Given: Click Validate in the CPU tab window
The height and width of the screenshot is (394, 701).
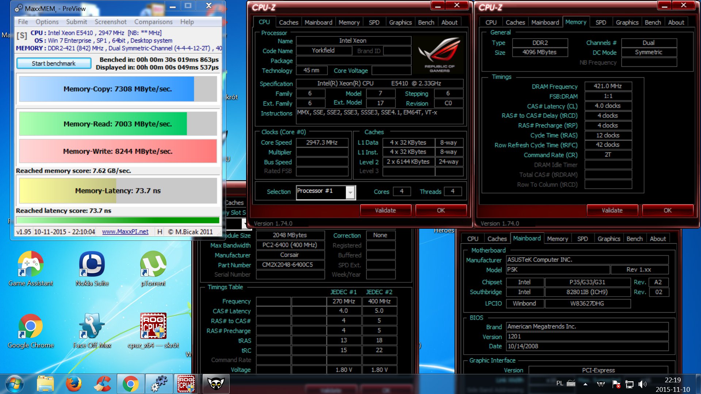Looking at the screenshot, I should click(x=385, y=210).
